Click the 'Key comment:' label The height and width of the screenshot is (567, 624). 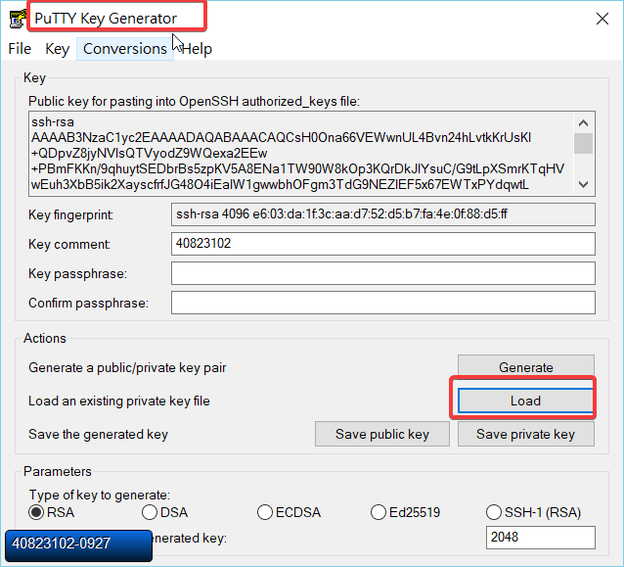[x=69, y=244]
